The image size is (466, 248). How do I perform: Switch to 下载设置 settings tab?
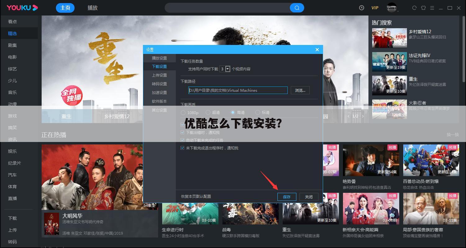tap(159, 66)
